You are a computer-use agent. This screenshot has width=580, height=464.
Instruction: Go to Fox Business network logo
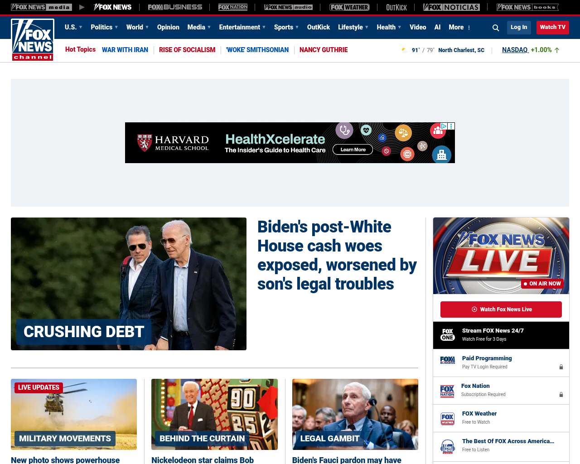175,7
